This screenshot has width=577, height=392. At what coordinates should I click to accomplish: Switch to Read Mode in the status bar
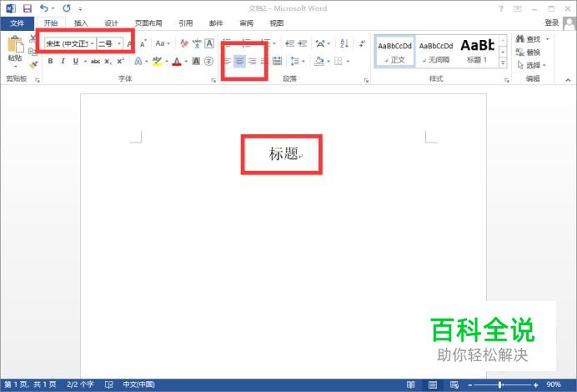(411, 385)
